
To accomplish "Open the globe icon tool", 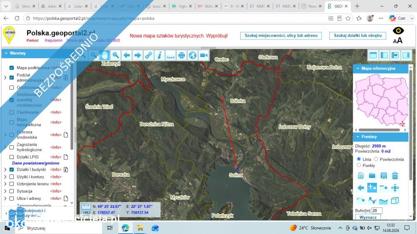I will tap(193, 55).
